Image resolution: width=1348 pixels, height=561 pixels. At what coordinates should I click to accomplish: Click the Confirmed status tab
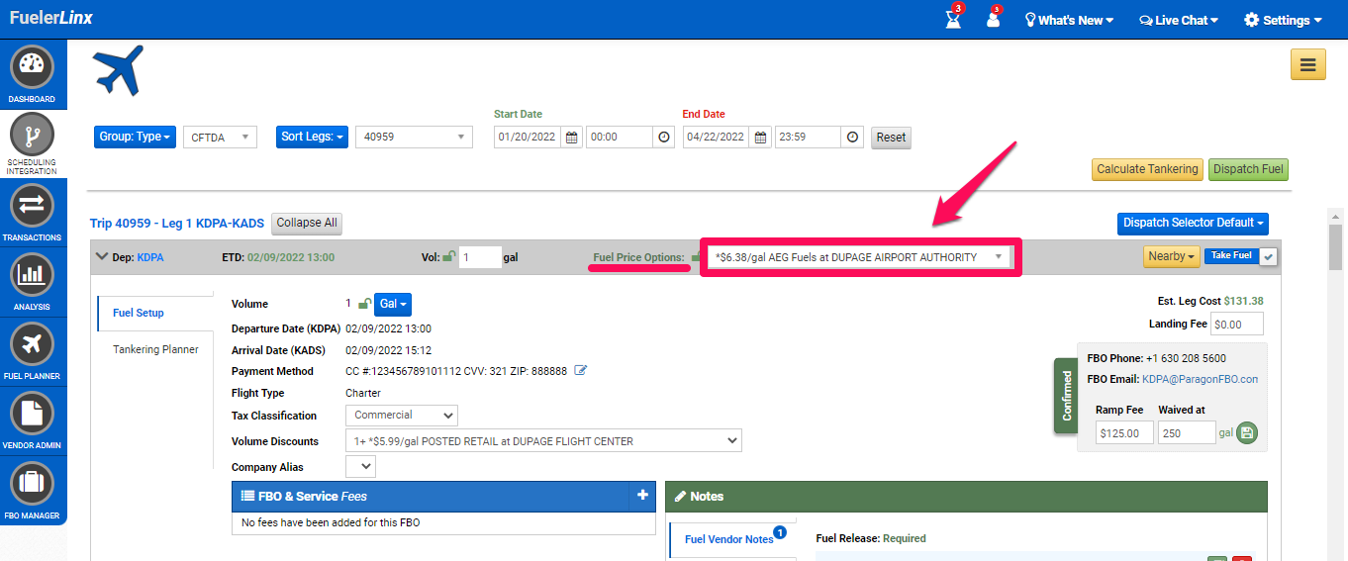point(1066,396)
